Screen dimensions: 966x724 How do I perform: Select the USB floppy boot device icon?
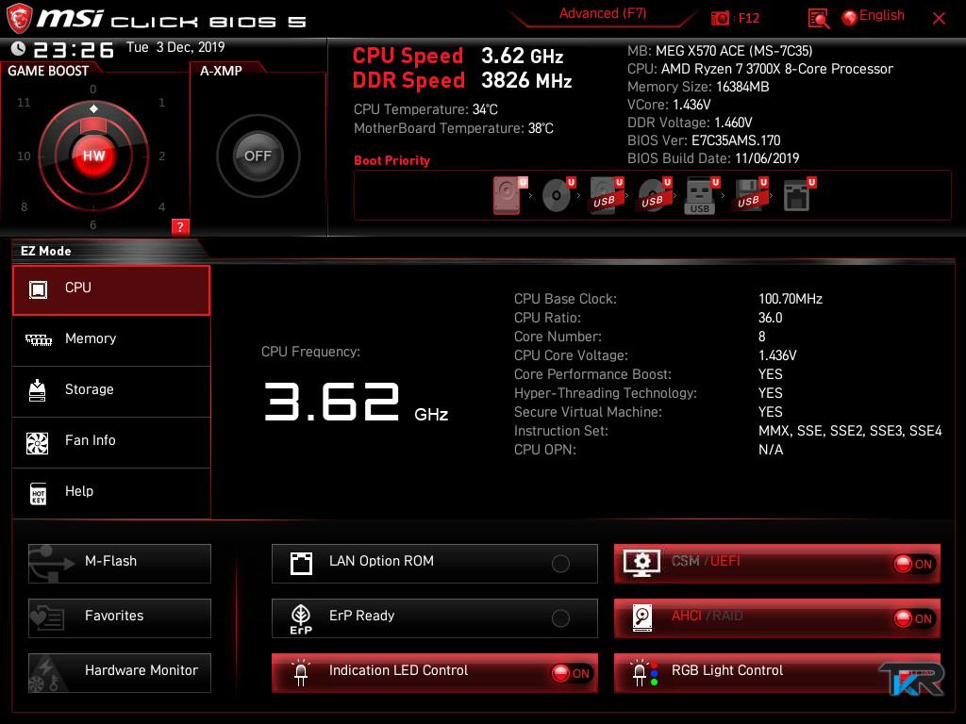coord(750,195)
